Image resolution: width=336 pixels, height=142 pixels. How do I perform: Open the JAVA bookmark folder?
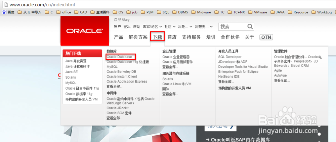pos(278,12)
